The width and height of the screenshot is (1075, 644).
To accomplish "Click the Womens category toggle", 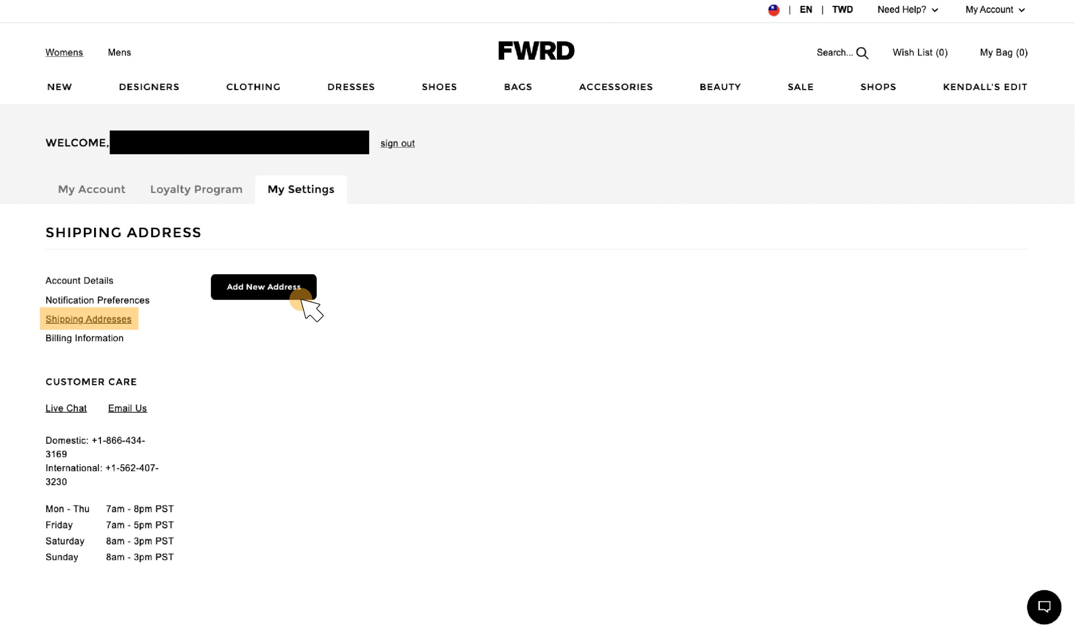I will [64, 52].
